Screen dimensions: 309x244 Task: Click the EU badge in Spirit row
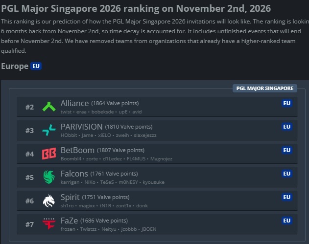pos(287,197)
